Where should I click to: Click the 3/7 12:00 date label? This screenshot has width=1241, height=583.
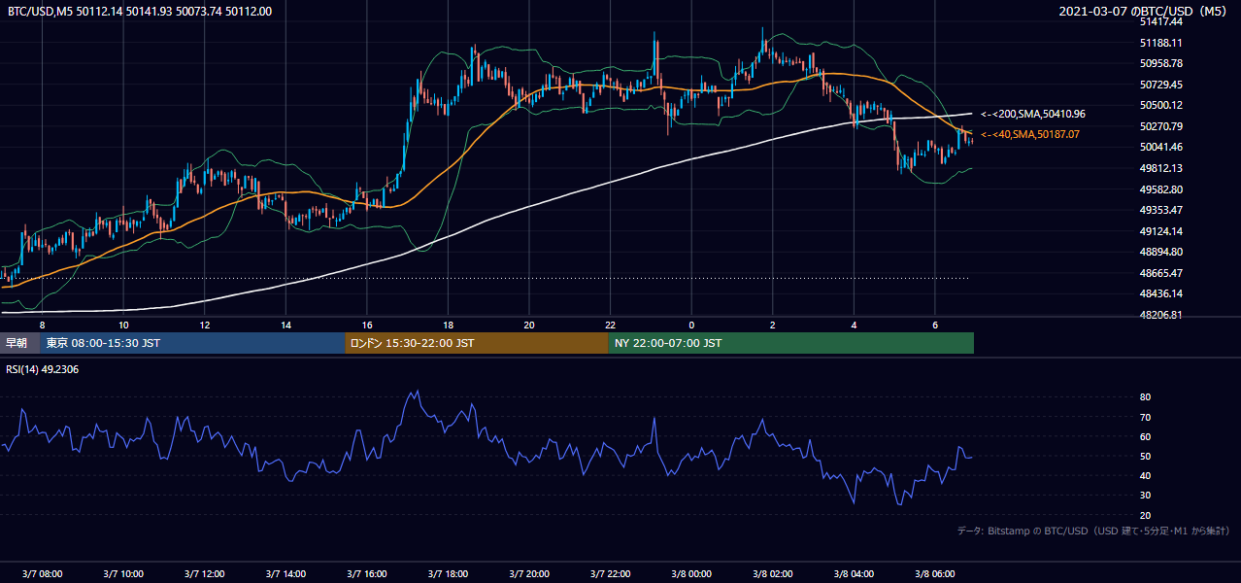(205, 573)
